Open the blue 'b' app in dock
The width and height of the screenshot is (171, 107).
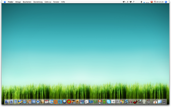click(34, 102)
